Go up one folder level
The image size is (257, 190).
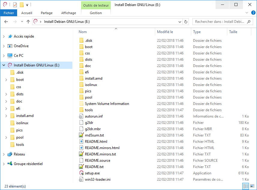point(28,22)
